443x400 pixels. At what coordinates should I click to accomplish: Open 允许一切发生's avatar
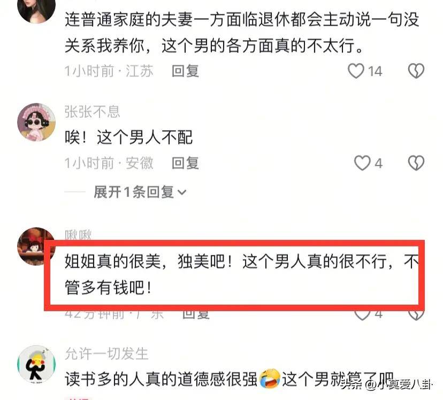[x=36, y=364]
